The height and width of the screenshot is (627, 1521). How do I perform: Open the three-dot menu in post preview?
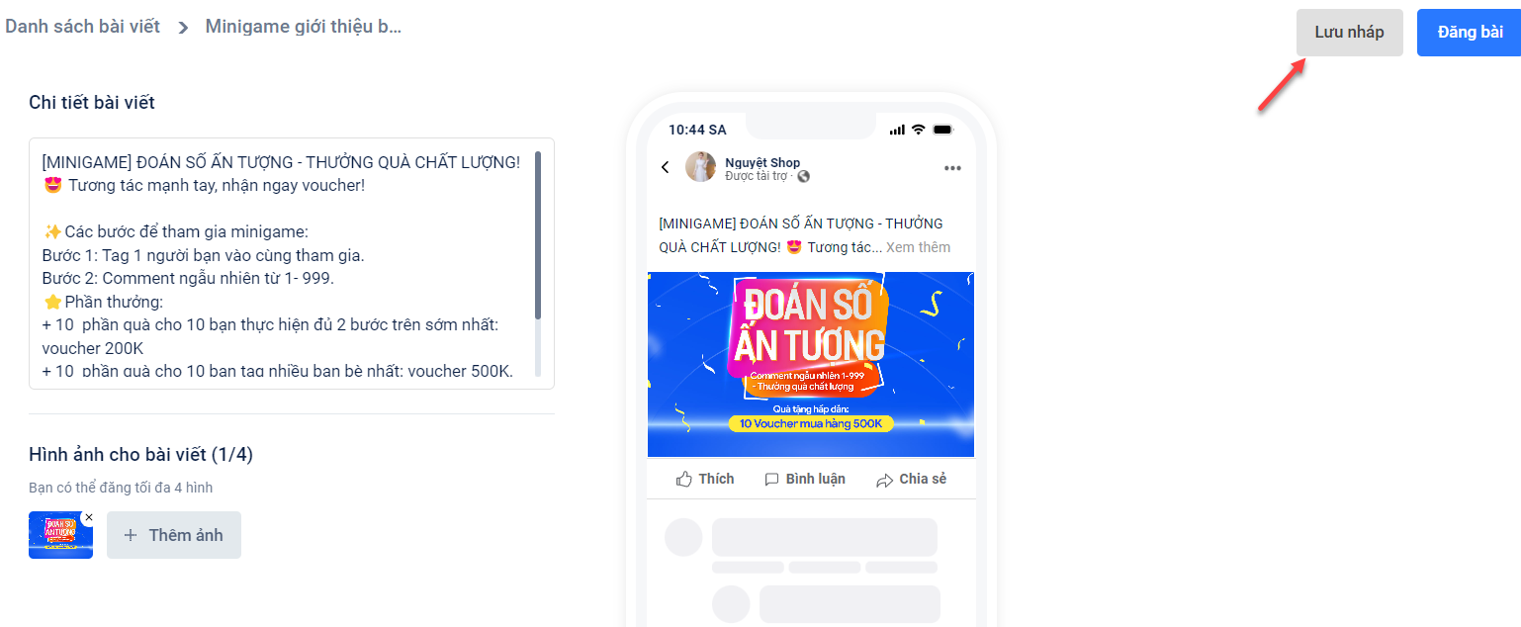coord(952,168)
